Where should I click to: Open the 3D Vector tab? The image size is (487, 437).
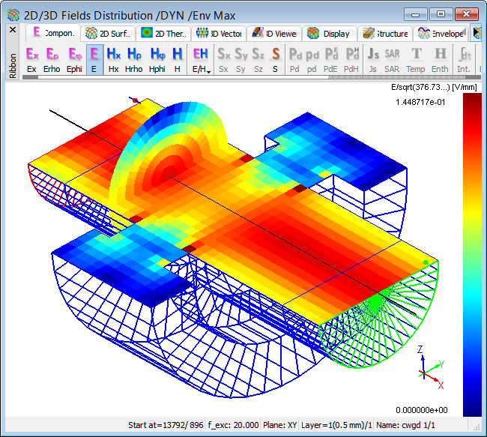(x=217, y=34)
